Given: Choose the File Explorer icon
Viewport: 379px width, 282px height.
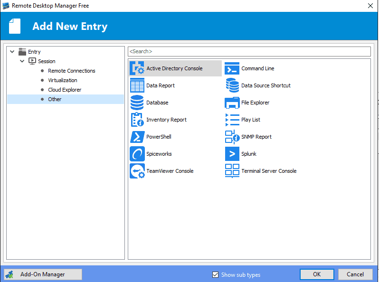Looking at the screenshot, I should pos(232,103).
